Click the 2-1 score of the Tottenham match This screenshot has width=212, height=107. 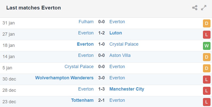101,100
